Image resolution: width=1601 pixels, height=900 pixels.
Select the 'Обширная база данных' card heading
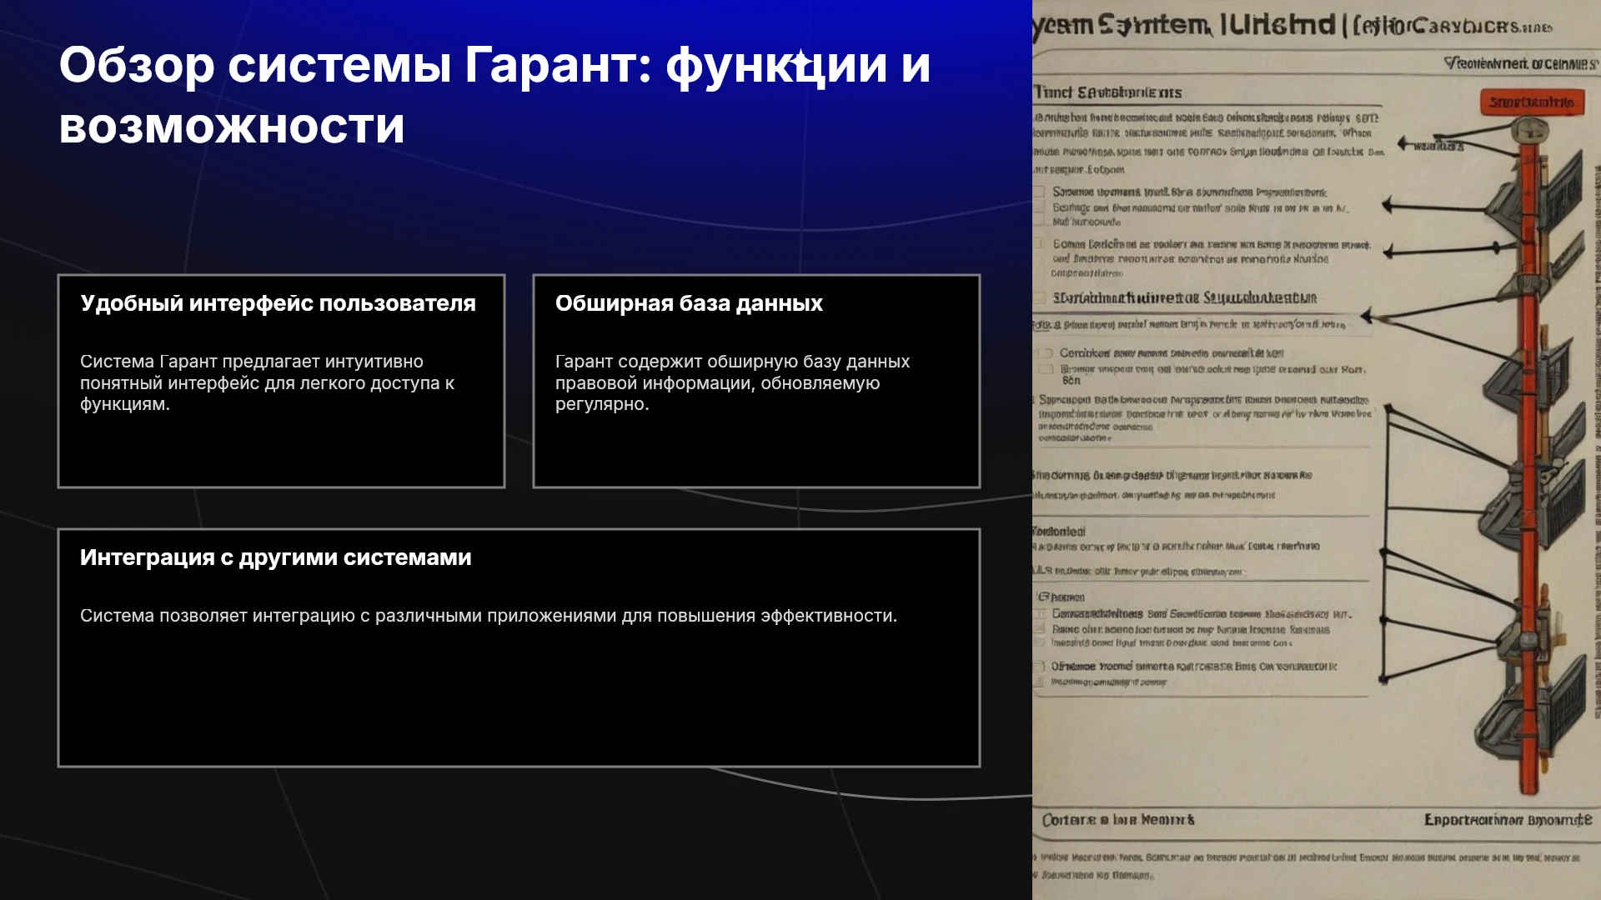tap(689, 303)
